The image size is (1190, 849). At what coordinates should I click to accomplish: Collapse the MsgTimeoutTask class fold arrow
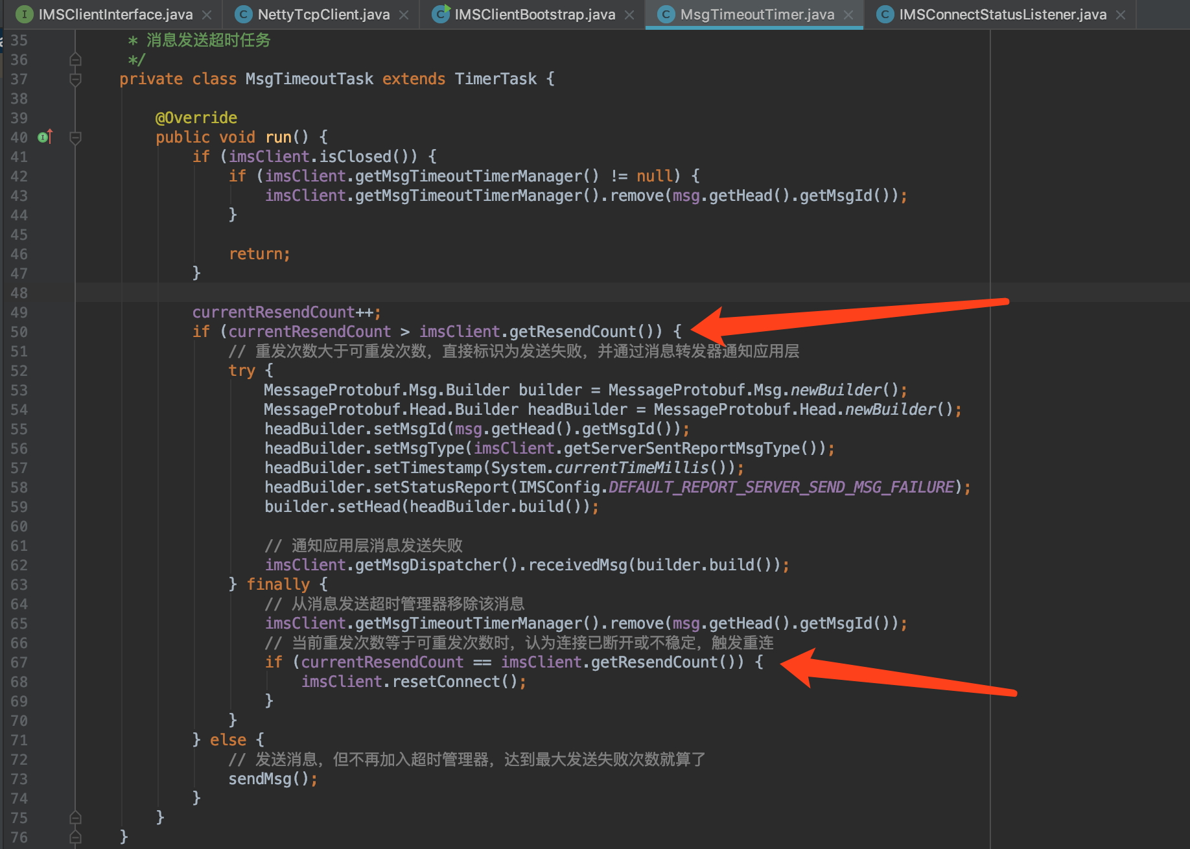75,78
